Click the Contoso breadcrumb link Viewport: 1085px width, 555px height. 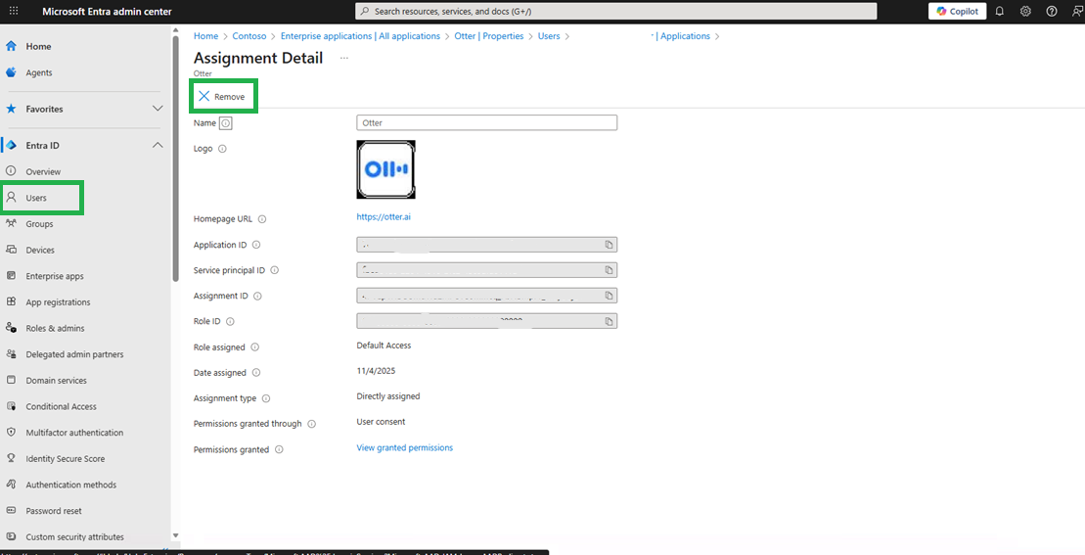coord(249,36)
